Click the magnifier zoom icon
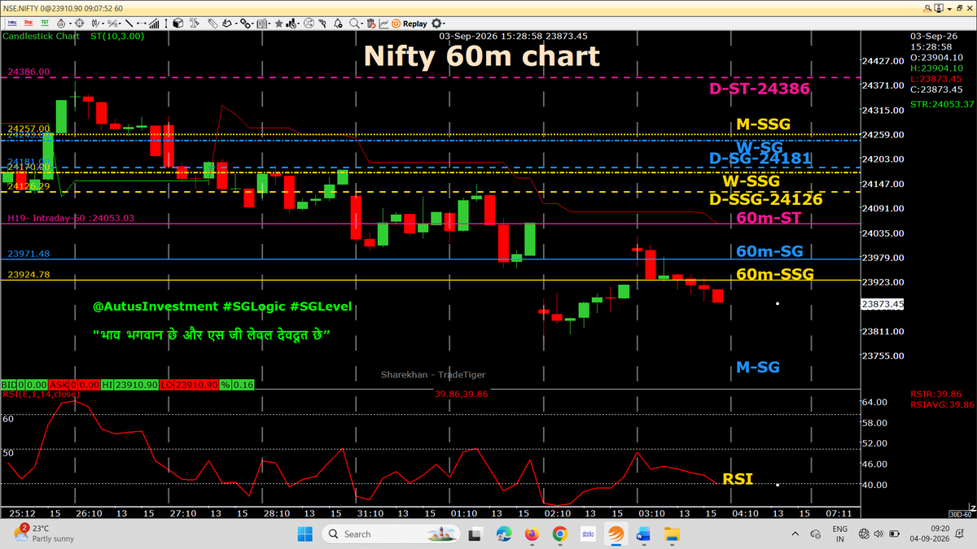The height and width of the screenshot is (549, 977). 354,24
